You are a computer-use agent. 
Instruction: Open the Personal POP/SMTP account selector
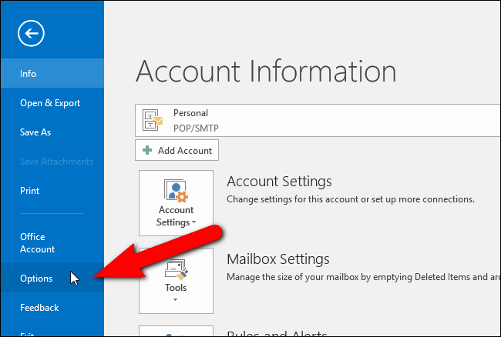coord(316,119)
